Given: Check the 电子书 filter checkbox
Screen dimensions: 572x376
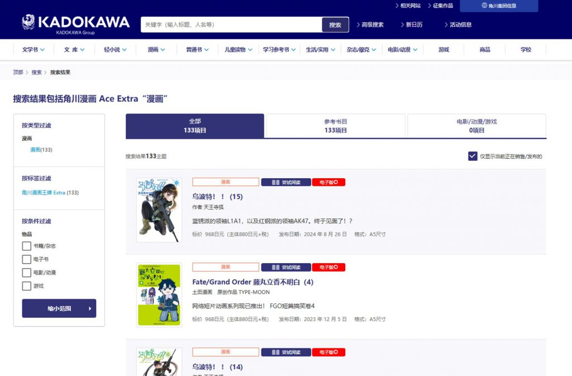Looking at the screenshot, I should 27,259.
